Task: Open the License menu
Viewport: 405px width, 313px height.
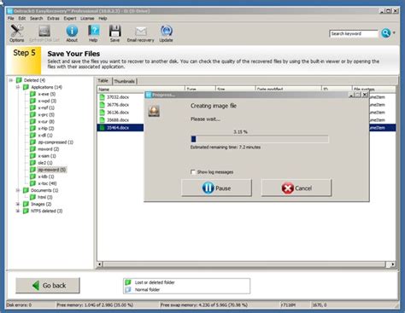Action: click(x=87, y=19)
